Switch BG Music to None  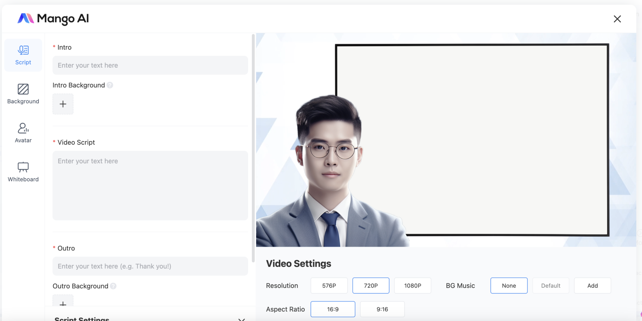(x=508, y=285)
